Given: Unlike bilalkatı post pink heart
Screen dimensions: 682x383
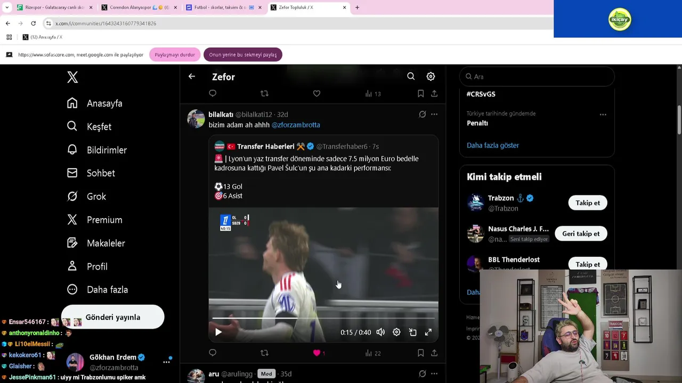Looking at the screenshot, I should [x=316, y=353].
